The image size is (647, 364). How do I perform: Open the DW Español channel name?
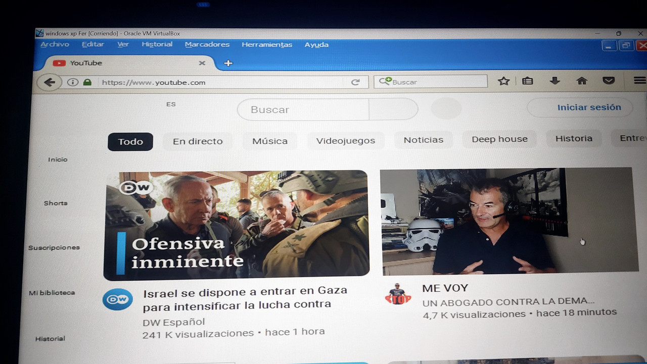tap(174, 322)
